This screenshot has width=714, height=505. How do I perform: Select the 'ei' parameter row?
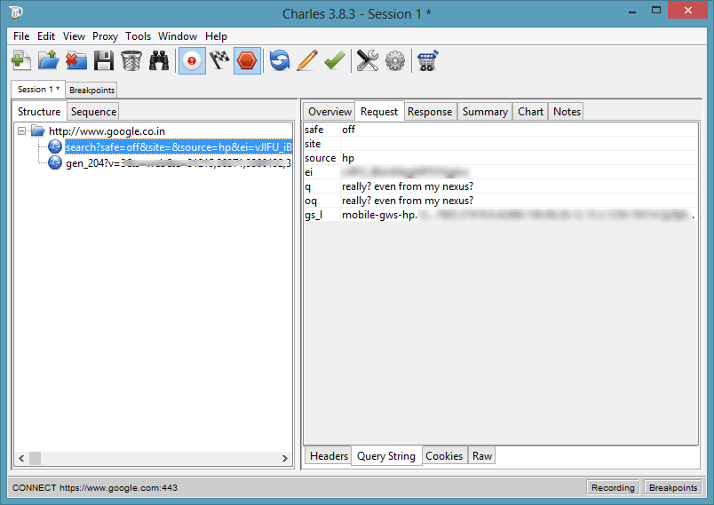click(501, 172)
